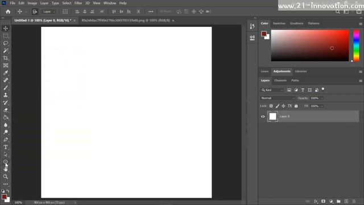Open the Fill value dropdown arrow
The height and width of the screenshot is (205, 364).
322,106
